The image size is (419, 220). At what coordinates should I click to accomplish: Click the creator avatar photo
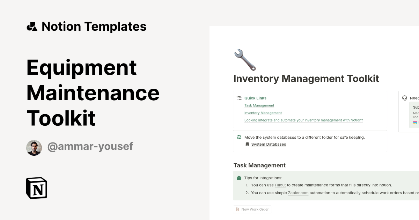tap(34, 147)
